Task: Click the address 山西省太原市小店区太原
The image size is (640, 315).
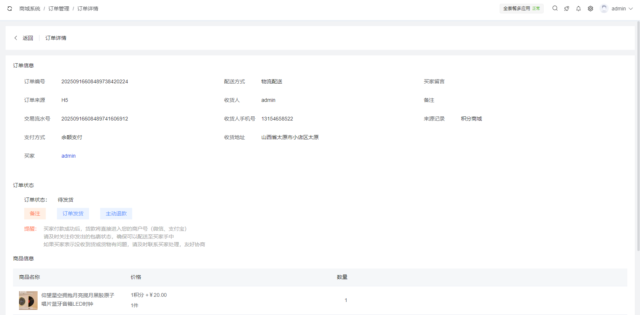Action: point(290,137)
